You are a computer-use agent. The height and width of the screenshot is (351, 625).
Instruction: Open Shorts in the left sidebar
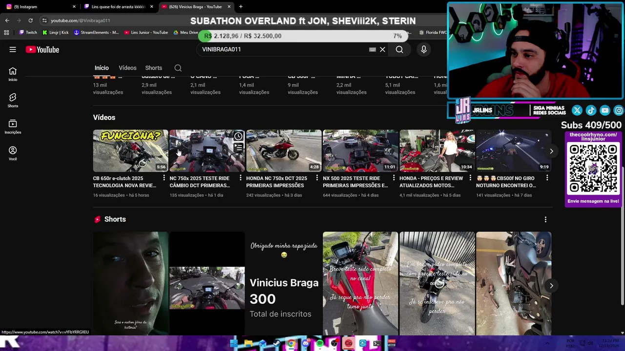[x=13, y=100]
